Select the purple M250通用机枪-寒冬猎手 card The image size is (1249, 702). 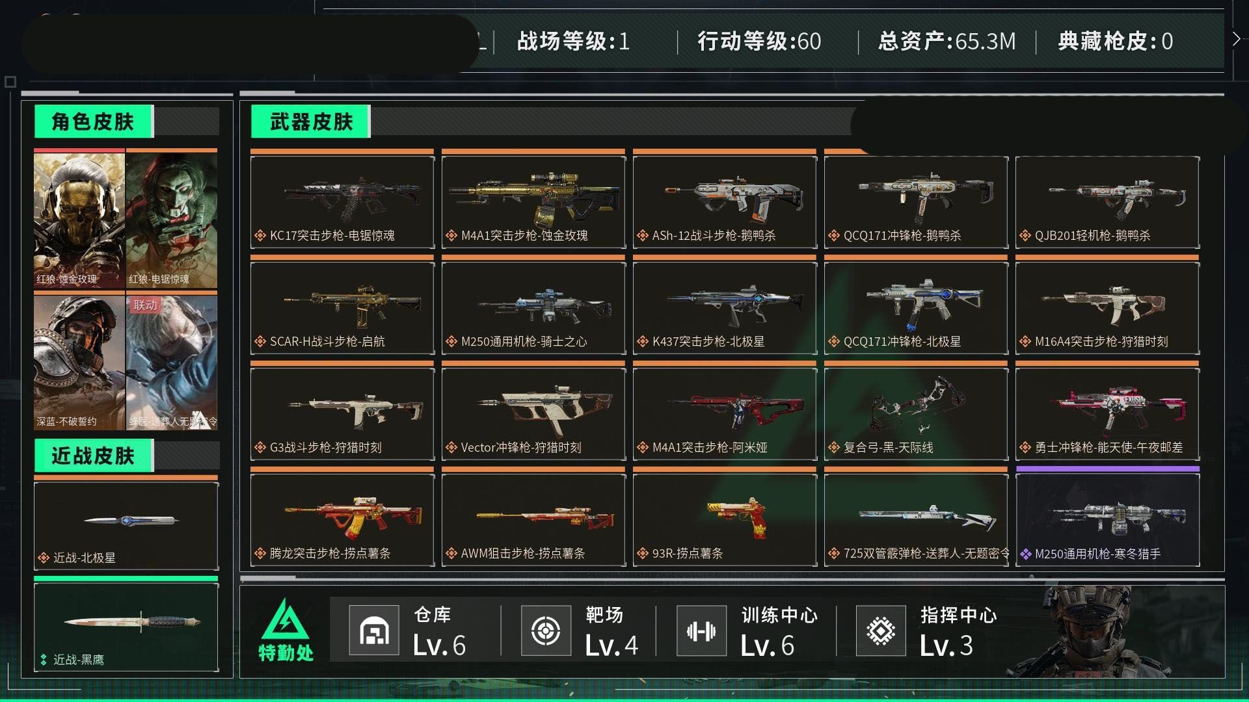(x=1107, y=519)
